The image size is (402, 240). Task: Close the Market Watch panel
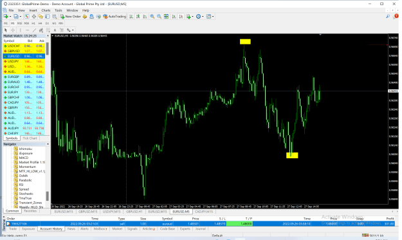(x=48, y=36)
